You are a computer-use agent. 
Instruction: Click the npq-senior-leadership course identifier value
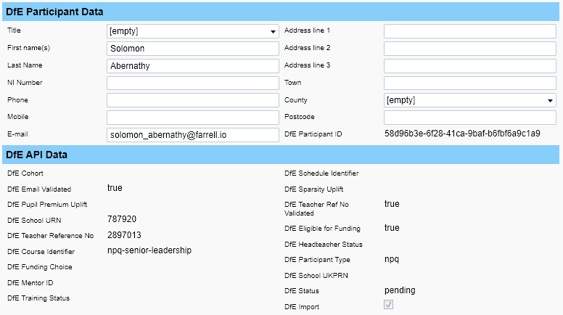(x=149, y=251)
